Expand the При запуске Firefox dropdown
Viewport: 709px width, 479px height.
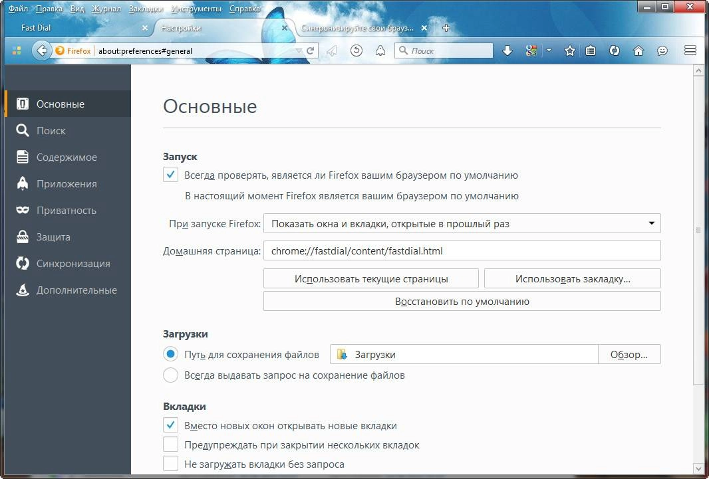tap(462, 223)
